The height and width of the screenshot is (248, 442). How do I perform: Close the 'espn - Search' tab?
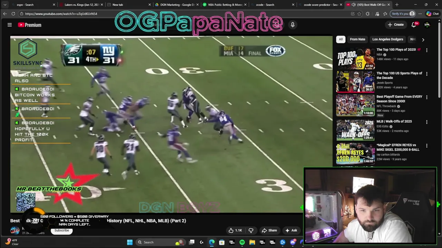54,5
